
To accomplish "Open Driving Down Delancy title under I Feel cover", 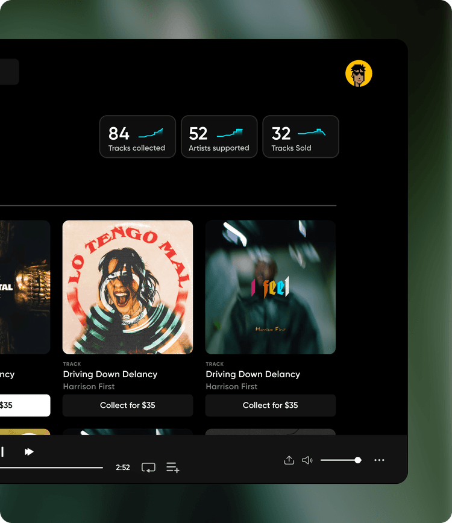I will pos(253,374).
